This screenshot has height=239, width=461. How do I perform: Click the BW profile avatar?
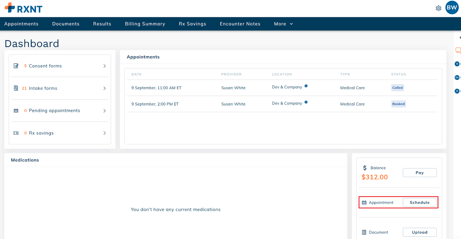[x=451, y=8]
